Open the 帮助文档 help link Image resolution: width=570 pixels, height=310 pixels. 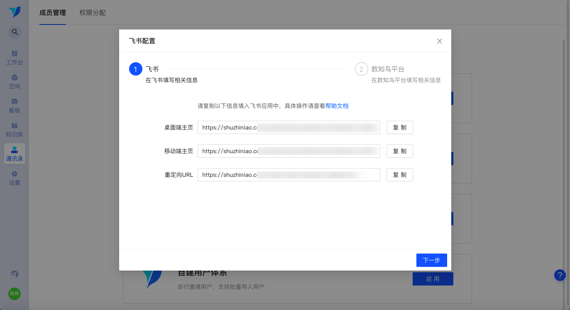pos(337,106)
